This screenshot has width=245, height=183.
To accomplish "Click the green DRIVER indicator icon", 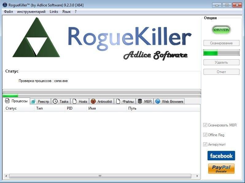I will tap(221, 30).
